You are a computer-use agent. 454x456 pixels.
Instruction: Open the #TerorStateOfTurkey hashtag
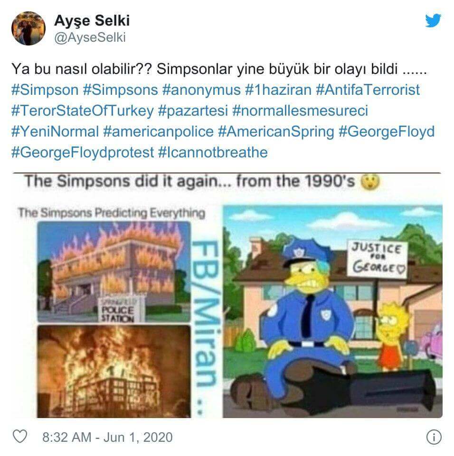[83, 111]
